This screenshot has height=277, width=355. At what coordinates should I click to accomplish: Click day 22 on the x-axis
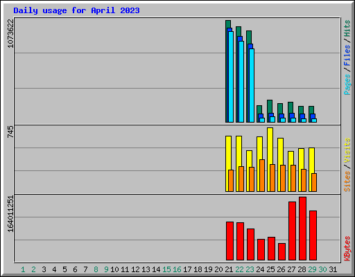click(239, 269)
